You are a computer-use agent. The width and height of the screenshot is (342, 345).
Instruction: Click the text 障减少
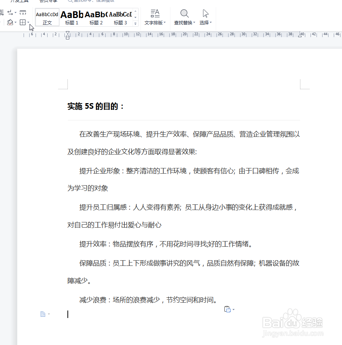(78, 281)
